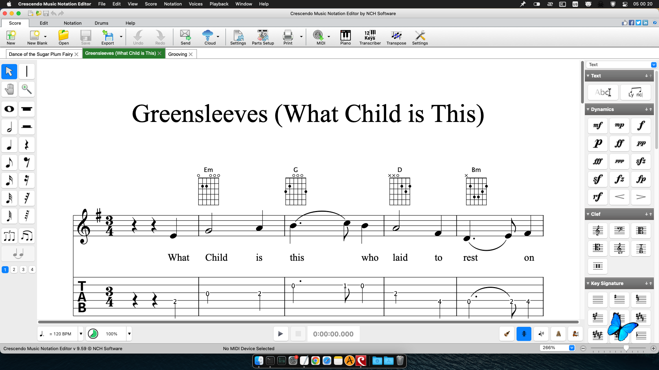The image size is (659, 370).
Task: Open the playback speed dropdown arrow
Action: [x=129, y=334]
